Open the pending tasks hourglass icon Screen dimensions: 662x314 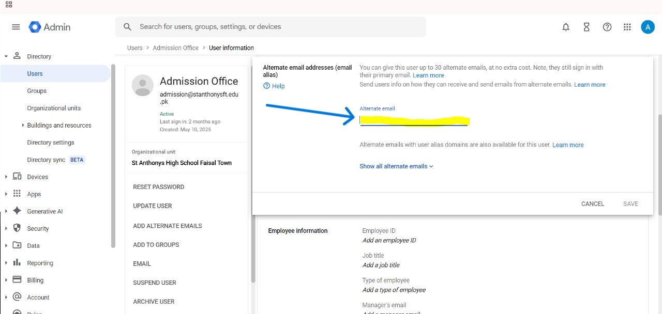pos(586,27)
